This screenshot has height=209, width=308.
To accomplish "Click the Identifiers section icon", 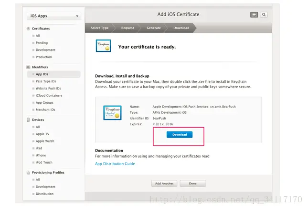I will pos(28,67).
